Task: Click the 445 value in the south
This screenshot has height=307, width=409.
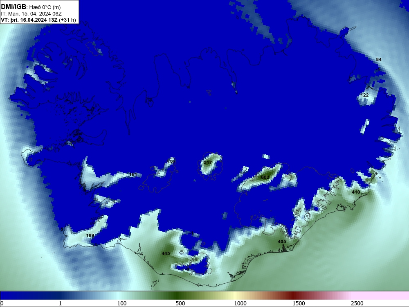Action: [x=166, y=253]
